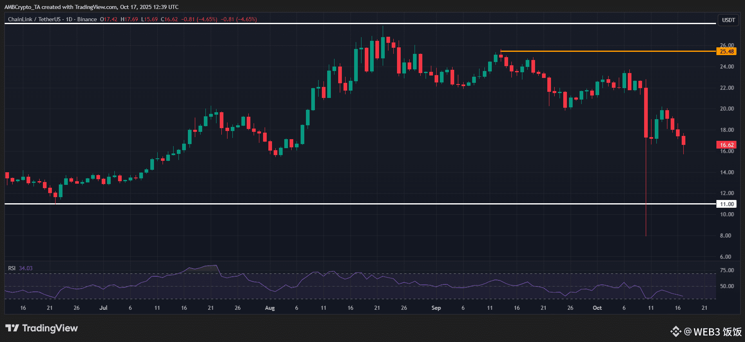Viewport: 745px width, 342px height.
Task: Click the TradingView logo icon
Action: pos(12,328)
